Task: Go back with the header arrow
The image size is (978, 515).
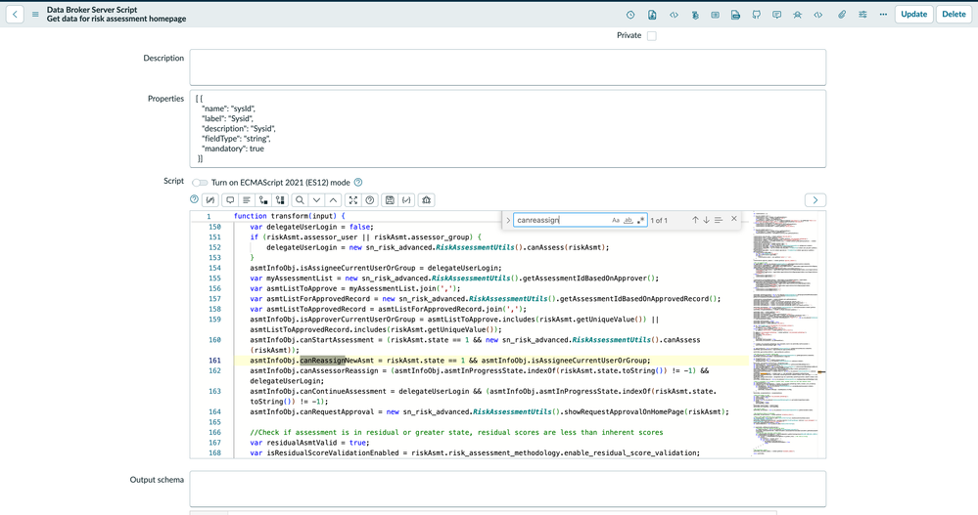Action: tap(15, 15)
